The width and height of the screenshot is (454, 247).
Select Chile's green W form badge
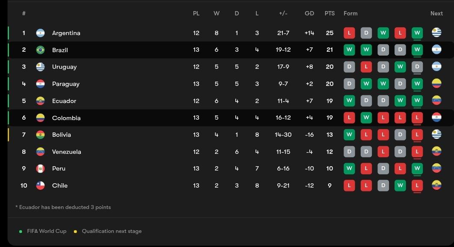point(400,185)
